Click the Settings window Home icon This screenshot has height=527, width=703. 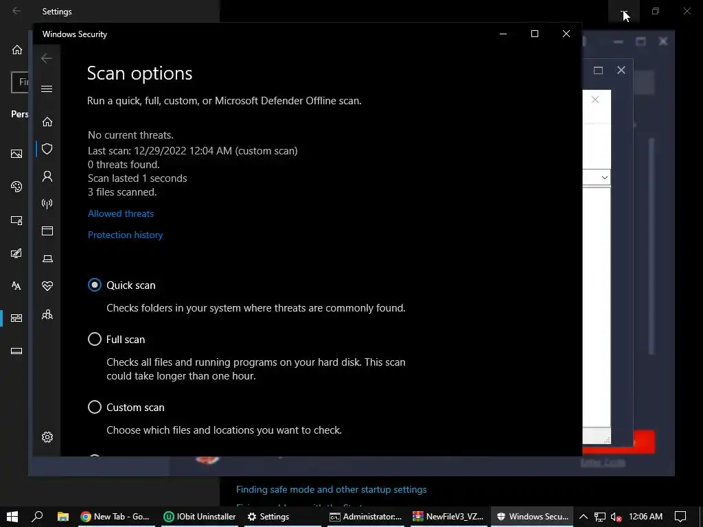[x=17, y=49]
